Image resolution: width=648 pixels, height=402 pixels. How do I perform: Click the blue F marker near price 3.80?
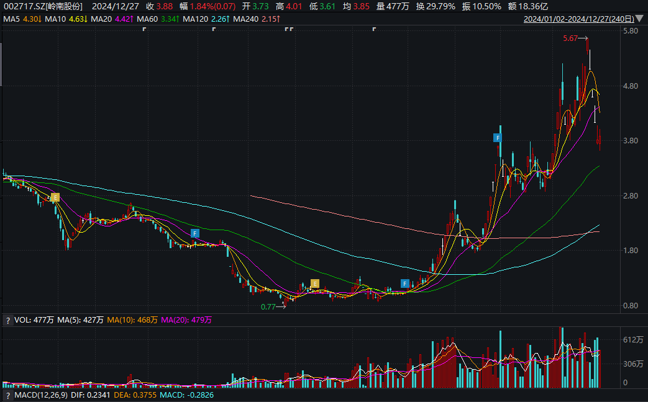pos(498,138)
